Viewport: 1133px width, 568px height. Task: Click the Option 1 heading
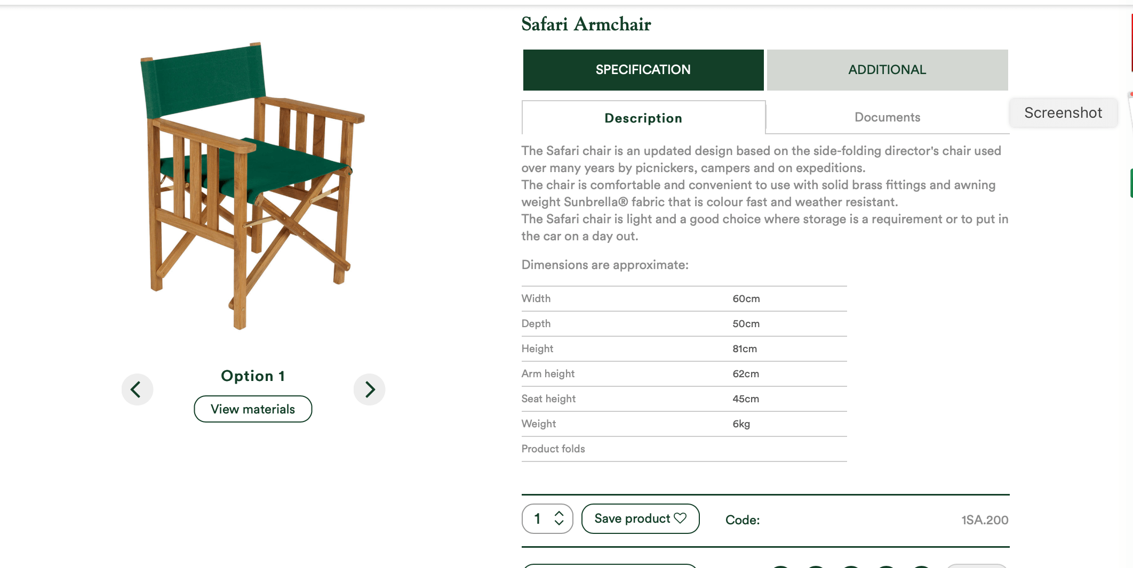(x=253, y=376)
